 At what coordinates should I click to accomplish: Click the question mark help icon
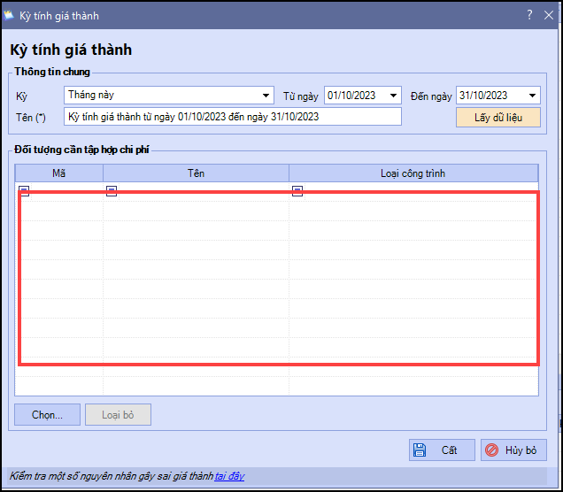point(529,15)
